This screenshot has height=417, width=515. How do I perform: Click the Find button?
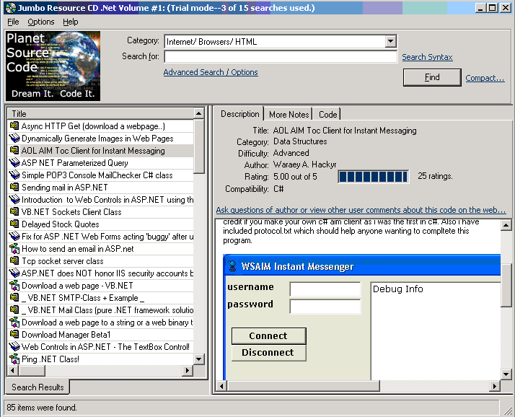coord(432,77)
